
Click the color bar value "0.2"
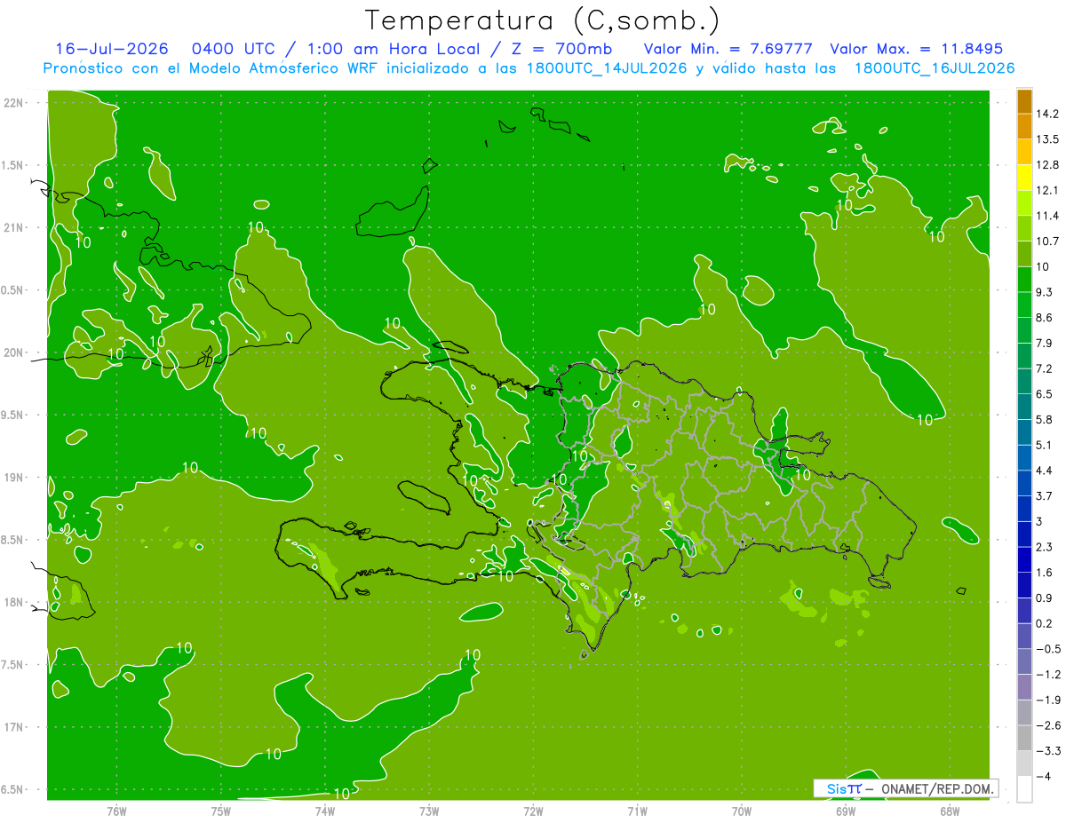pos(1046,623)
